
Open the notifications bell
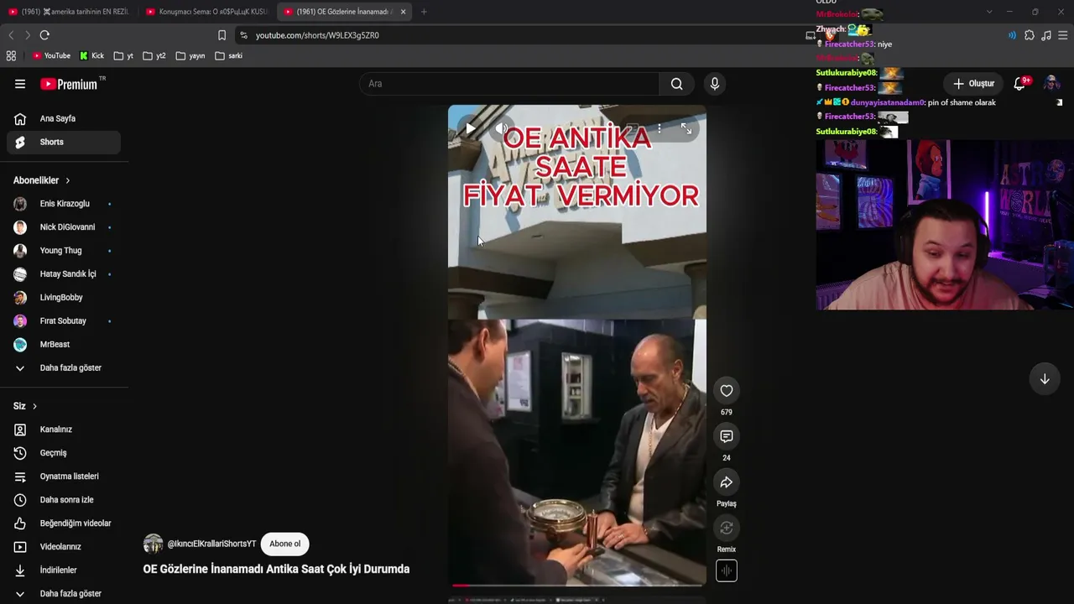point(1020,84)
